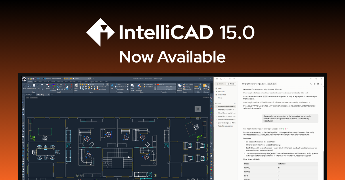Viewport: 345px width, 180px height.
Task: Open the 3D Positioner tool
Action: (x=53, y=87)
